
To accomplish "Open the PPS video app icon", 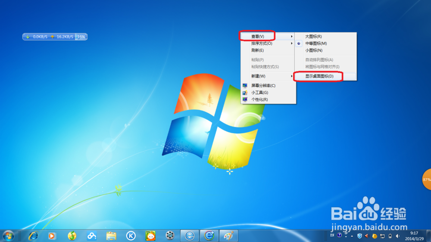I will click(x=150, y=236).
